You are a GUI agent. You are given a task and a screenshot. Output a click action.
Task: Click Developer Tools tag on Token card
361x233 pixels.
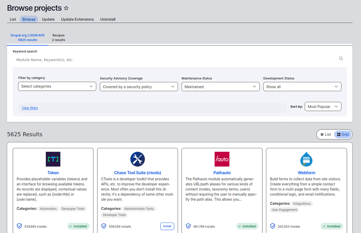[73, 209]
